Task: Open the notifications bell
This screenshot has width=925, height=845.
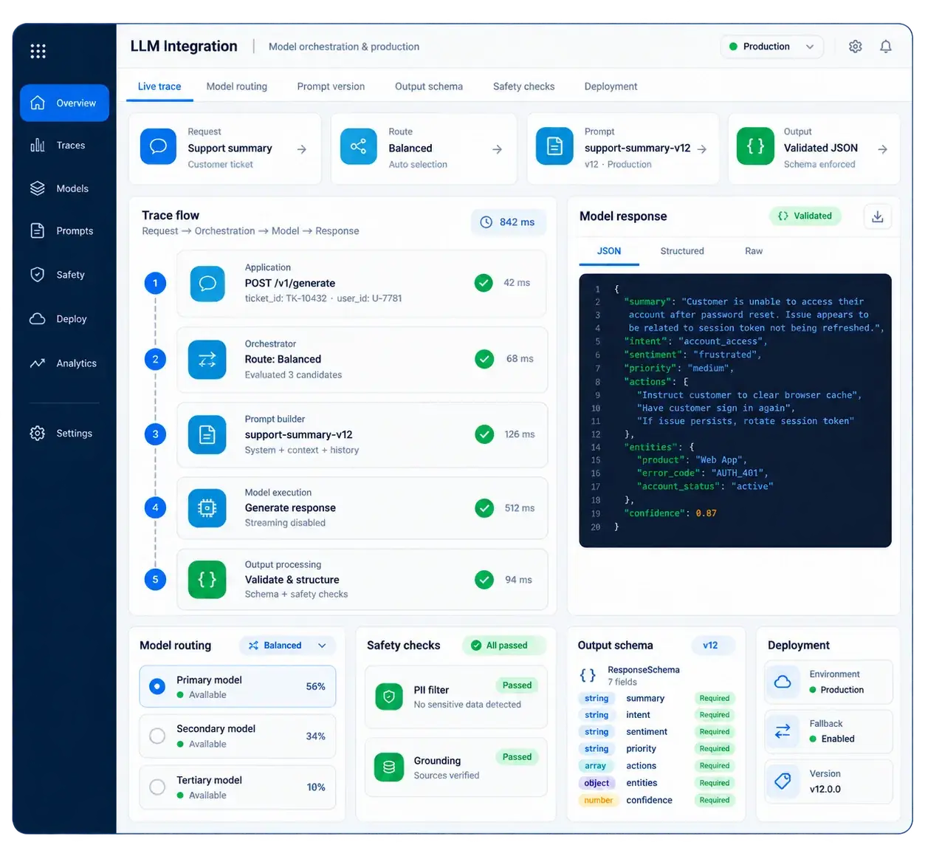Action: 886,47
